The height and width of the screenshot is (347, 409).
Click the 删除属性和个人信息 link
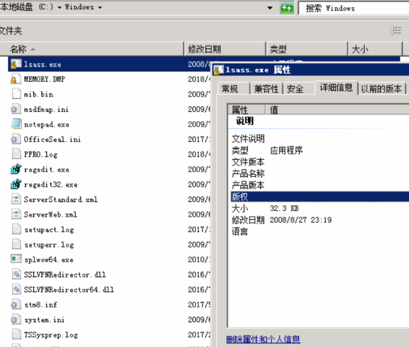pyautogui.click(x=263, y=339)
